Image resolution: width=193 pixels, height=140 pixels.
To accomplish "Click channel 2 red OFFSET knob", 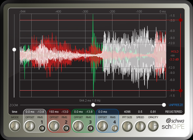I will (x=54, y=126).
